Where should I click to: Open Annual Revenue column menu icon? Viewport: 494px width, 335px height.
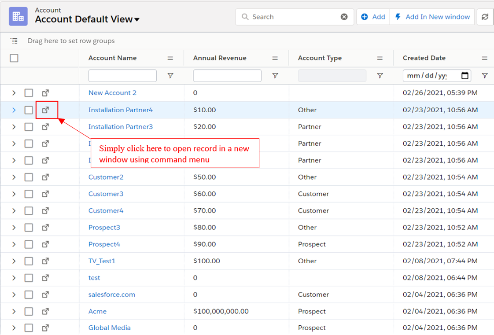275,58
